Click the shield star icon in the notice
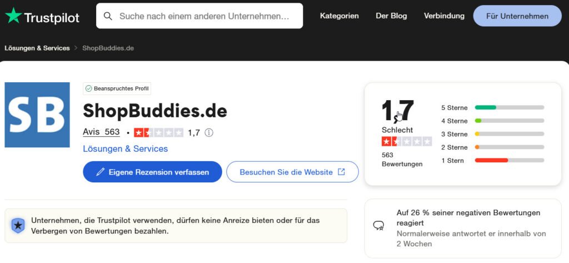 [18, 225]
